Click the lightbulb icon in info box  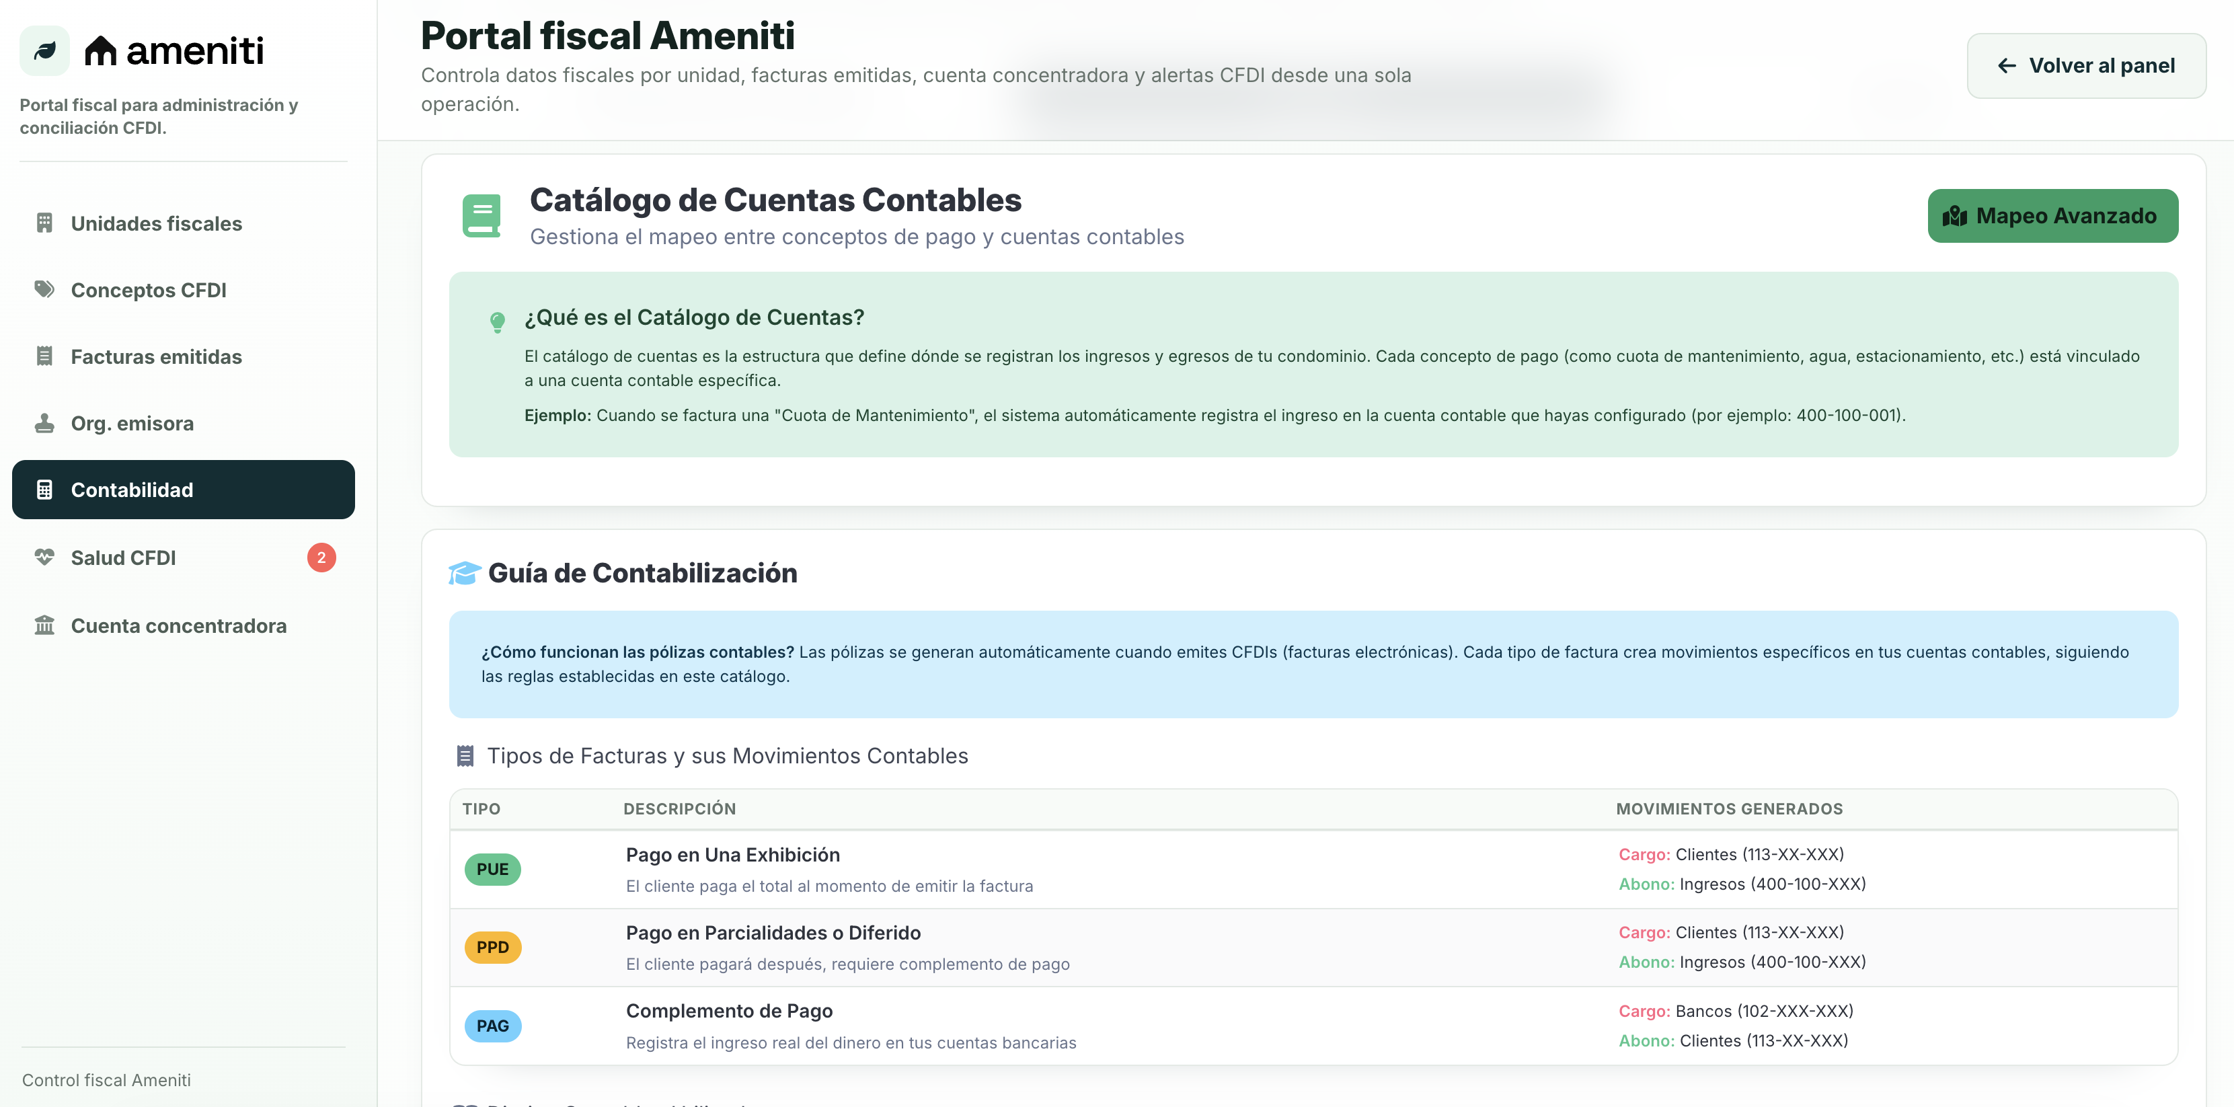click(x=498, y=322)
